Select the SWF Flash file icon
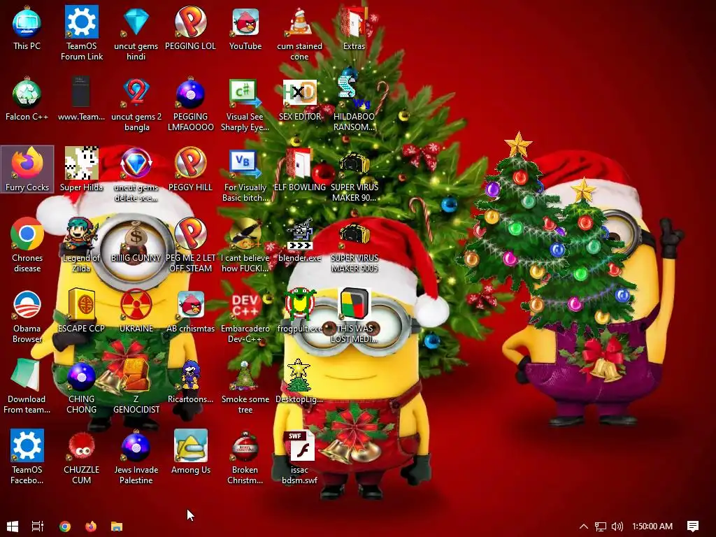This screenshot has height=537, width=716. 299,457
